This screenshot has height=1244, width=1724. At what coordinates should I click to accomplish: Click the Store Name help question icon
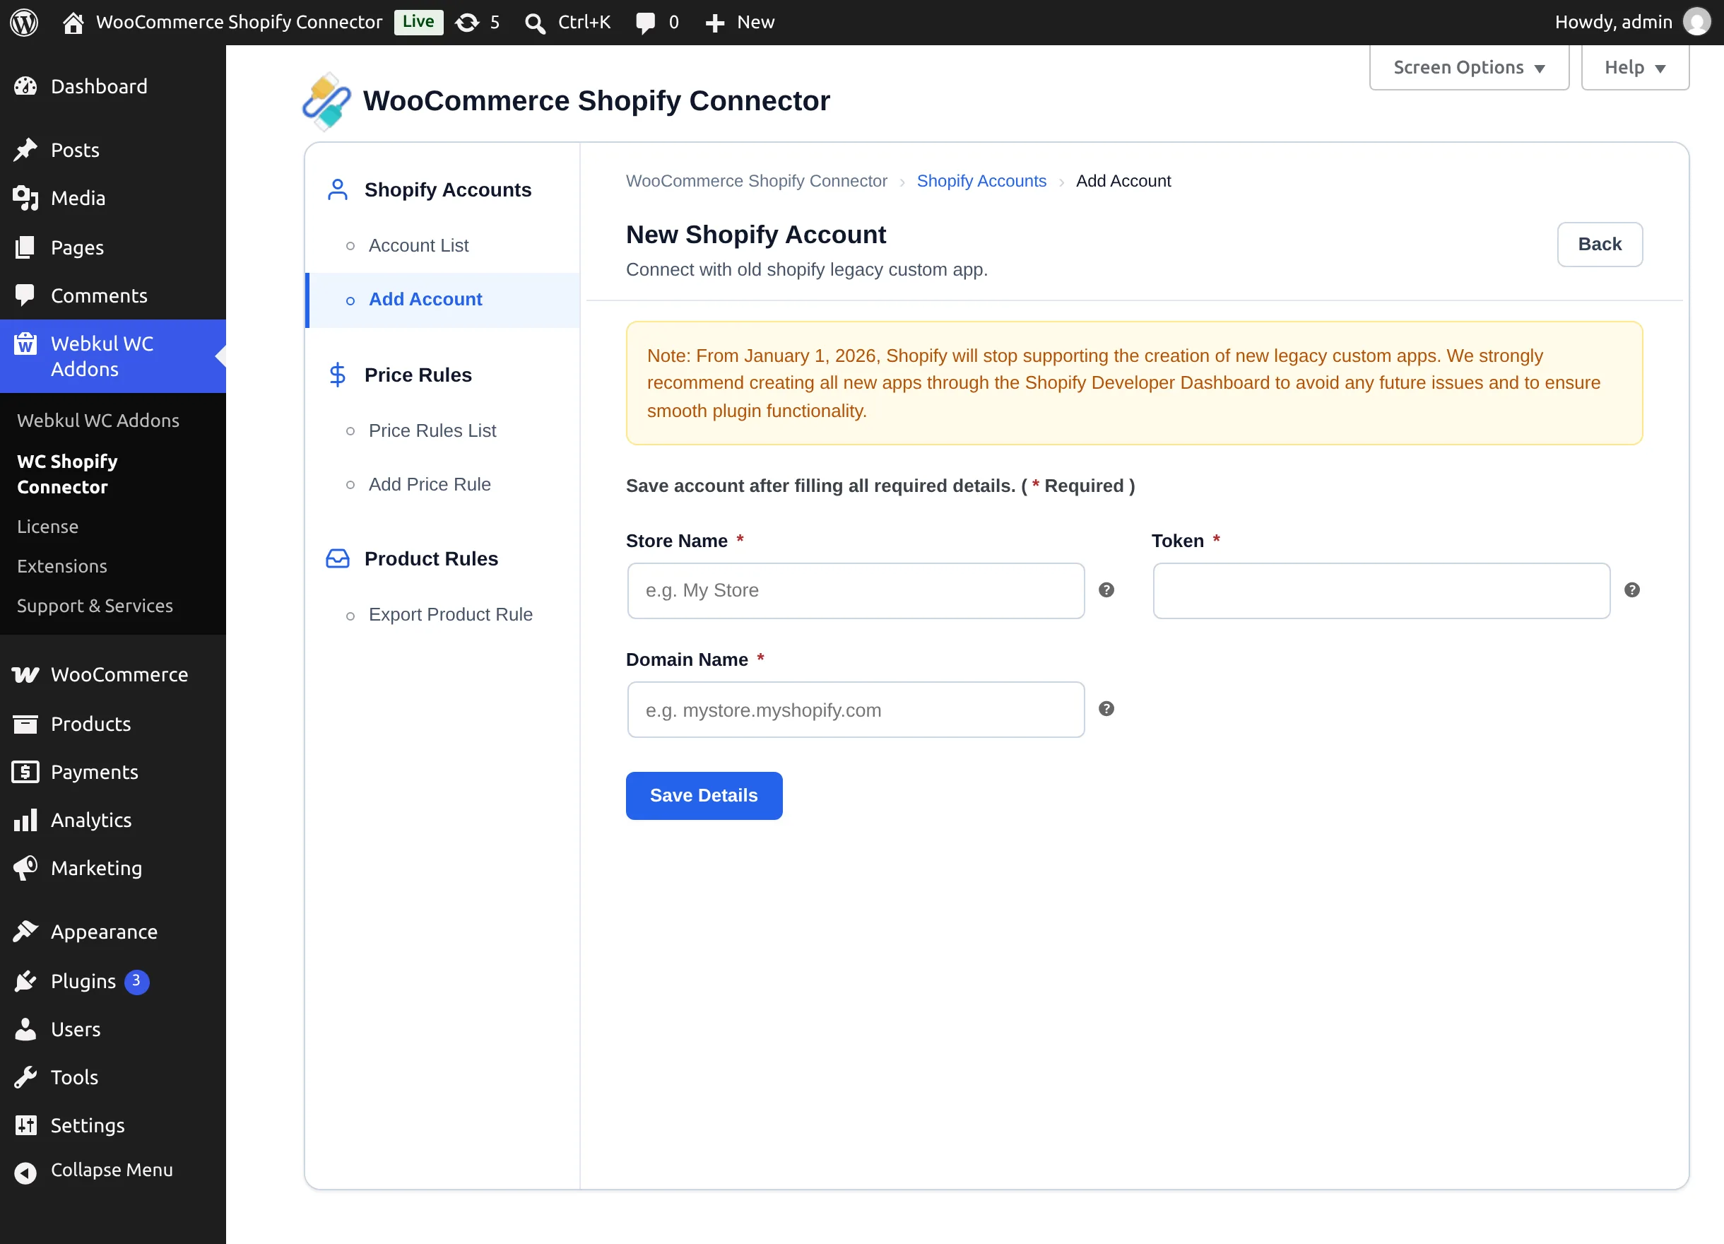click(x=1106, y=590)
